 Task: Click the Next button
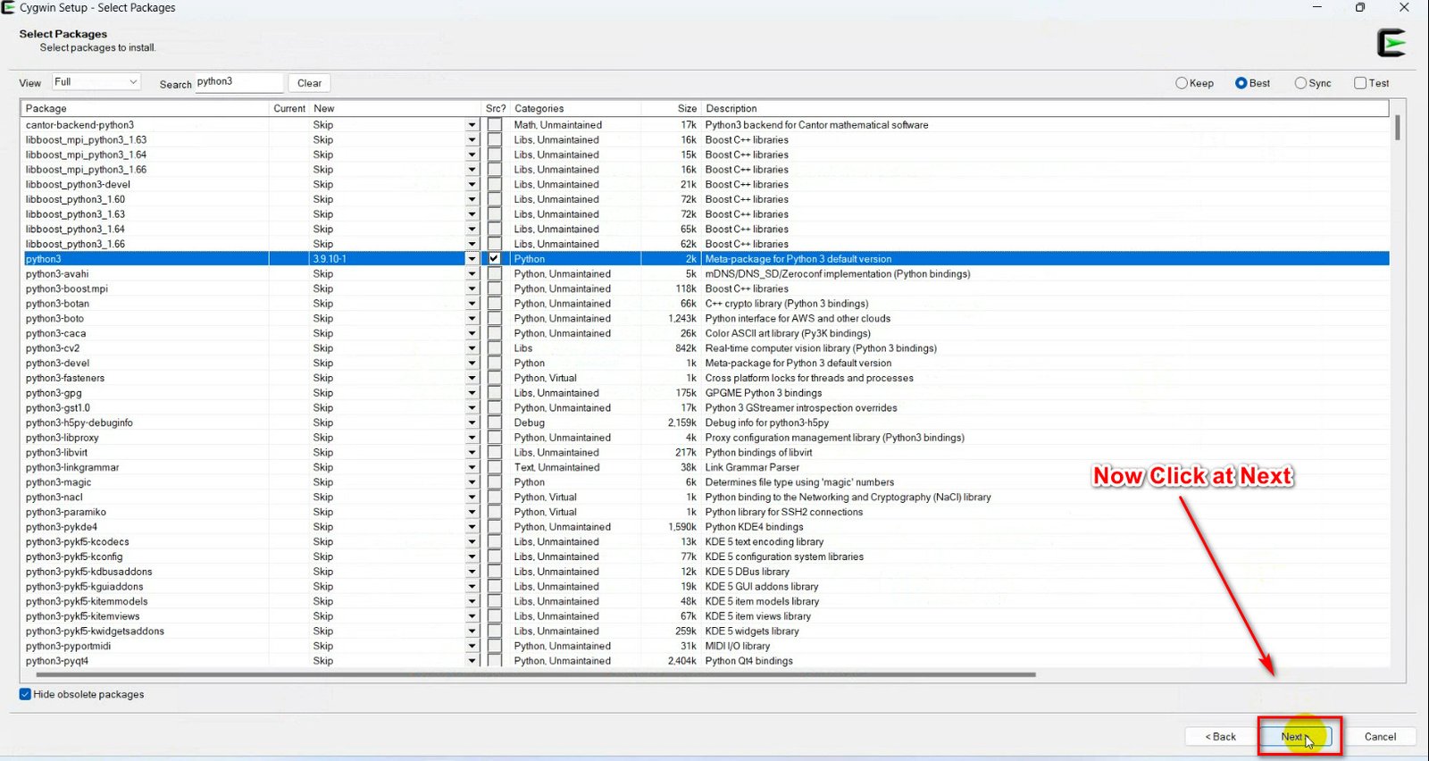[x=1295, y=737]
